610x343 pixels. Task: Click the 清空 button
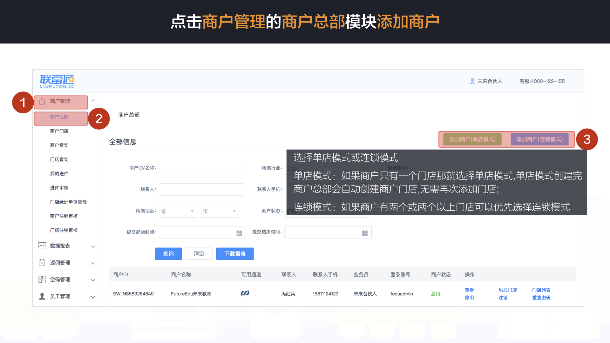coord(199,254)
